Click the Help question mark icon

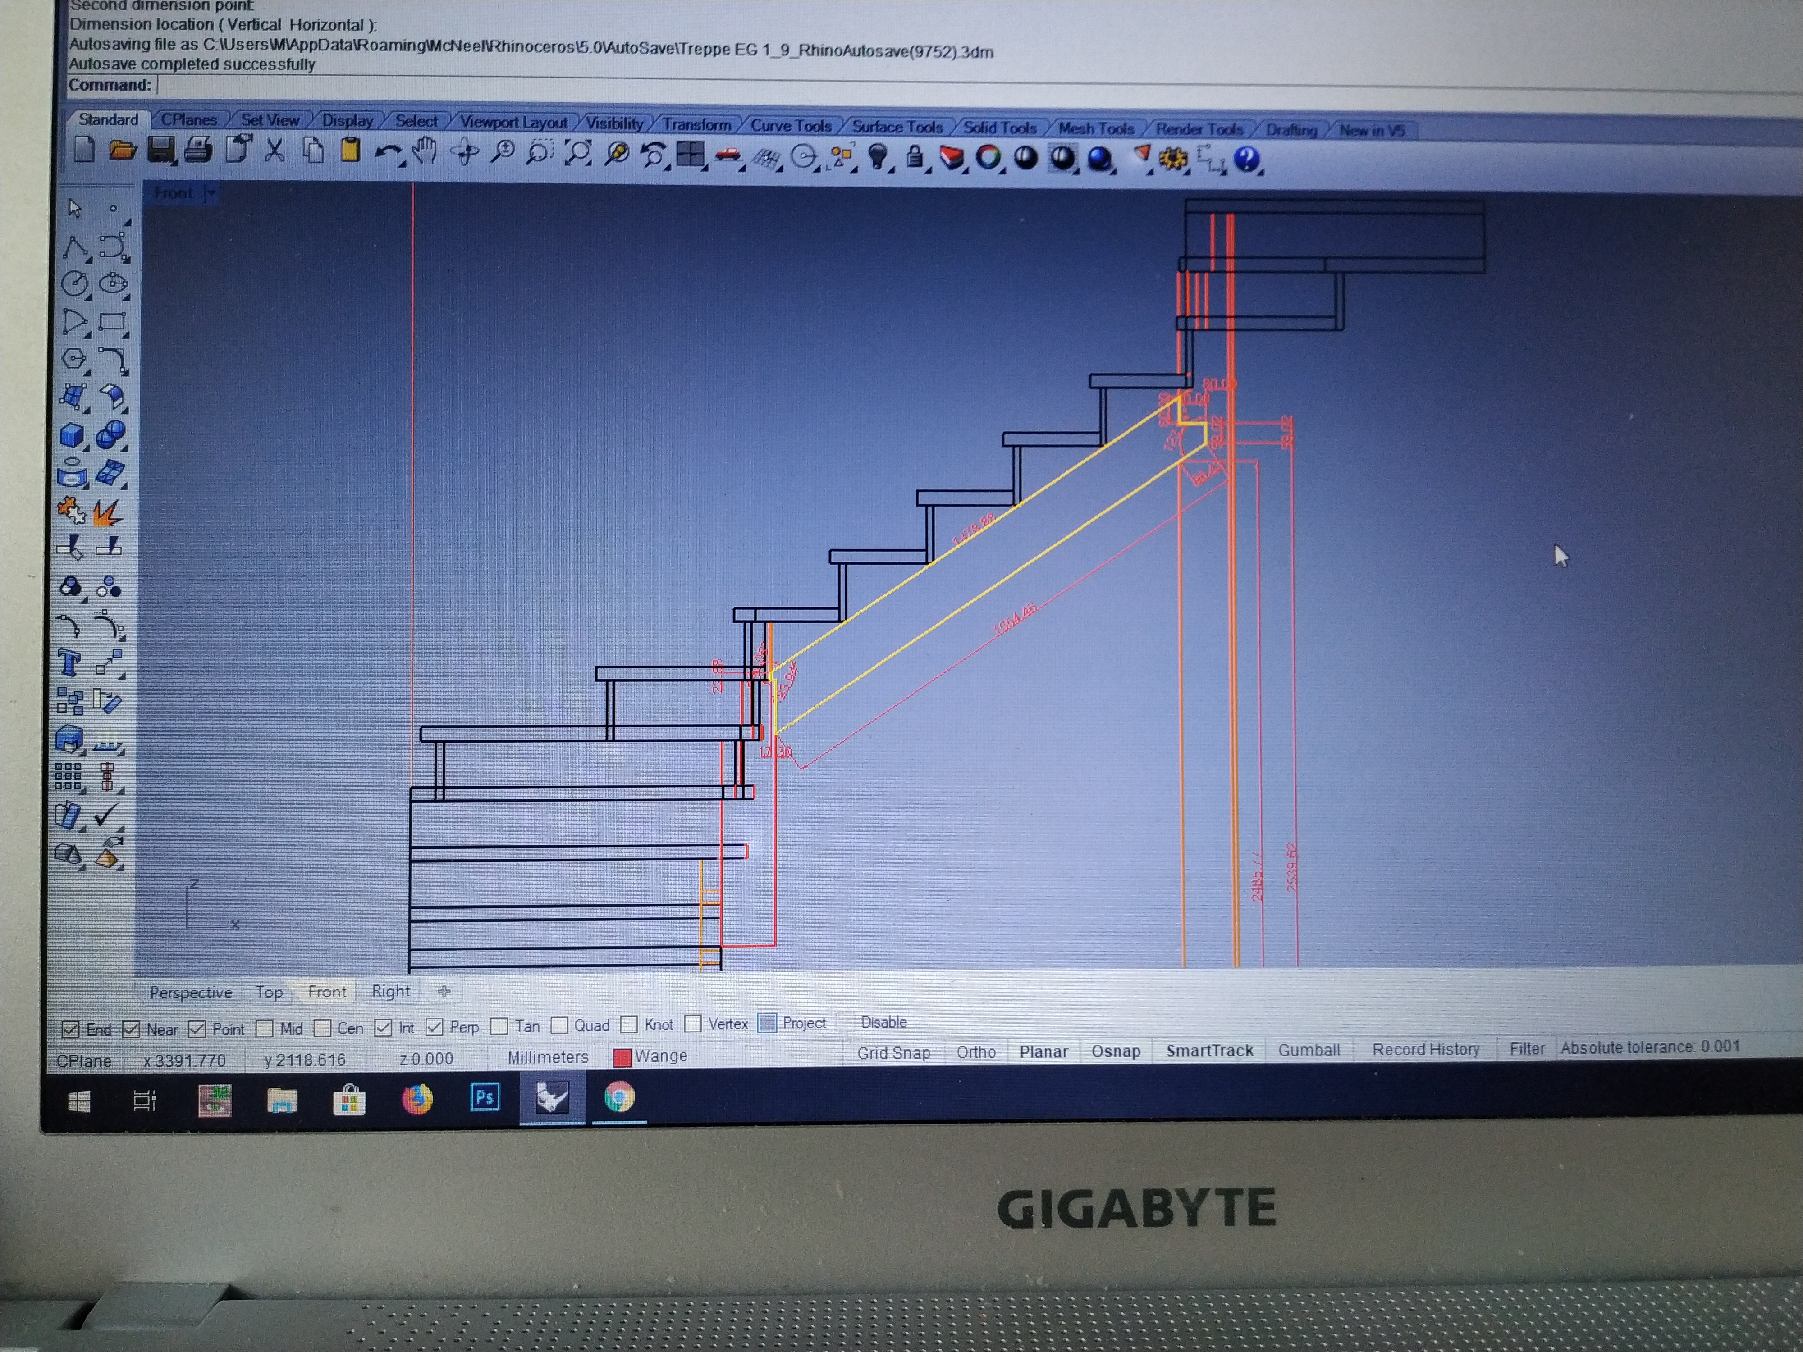click(1245, 159)
